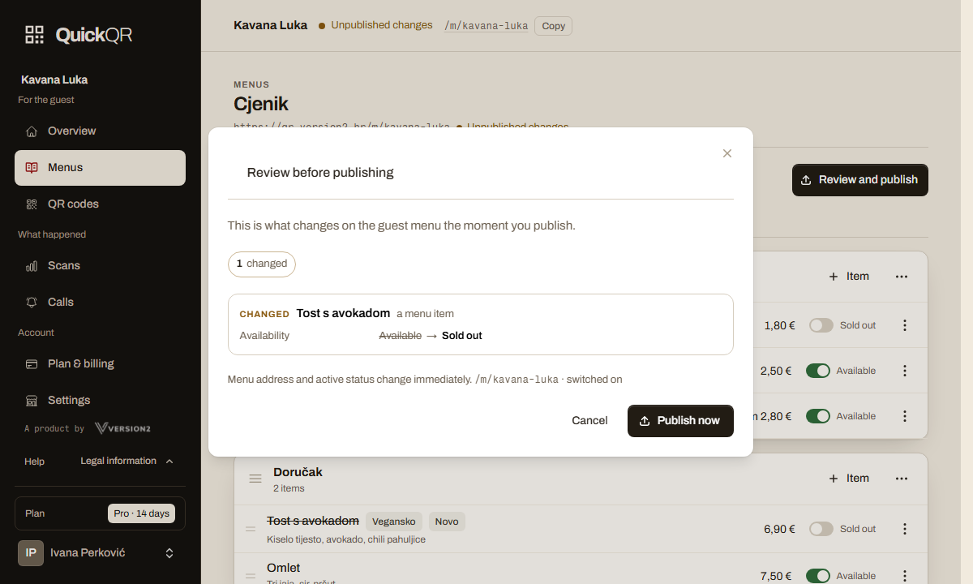
Task: Open the Overview page
Action: [100, 131]
